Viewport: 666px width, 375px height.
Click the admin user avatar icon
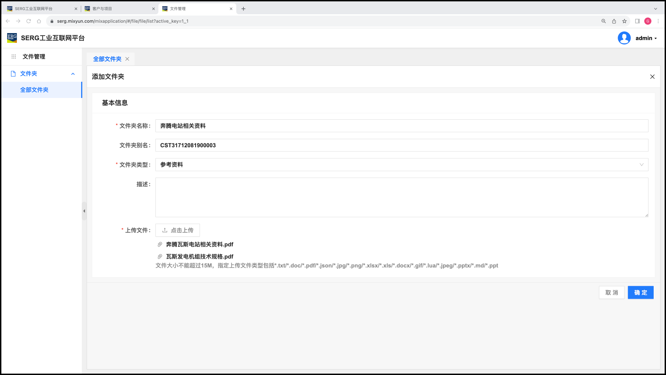click(x=624, y=38)
